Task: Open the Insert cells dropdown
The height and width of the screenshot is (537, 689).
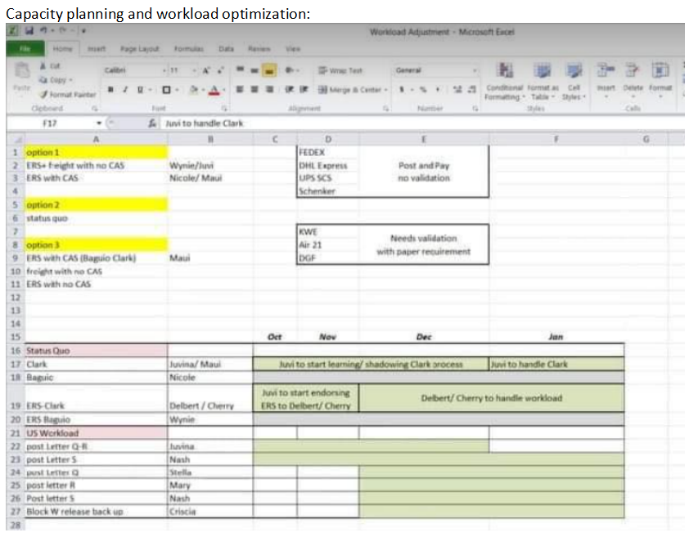Action: click(x=606, y=96)
